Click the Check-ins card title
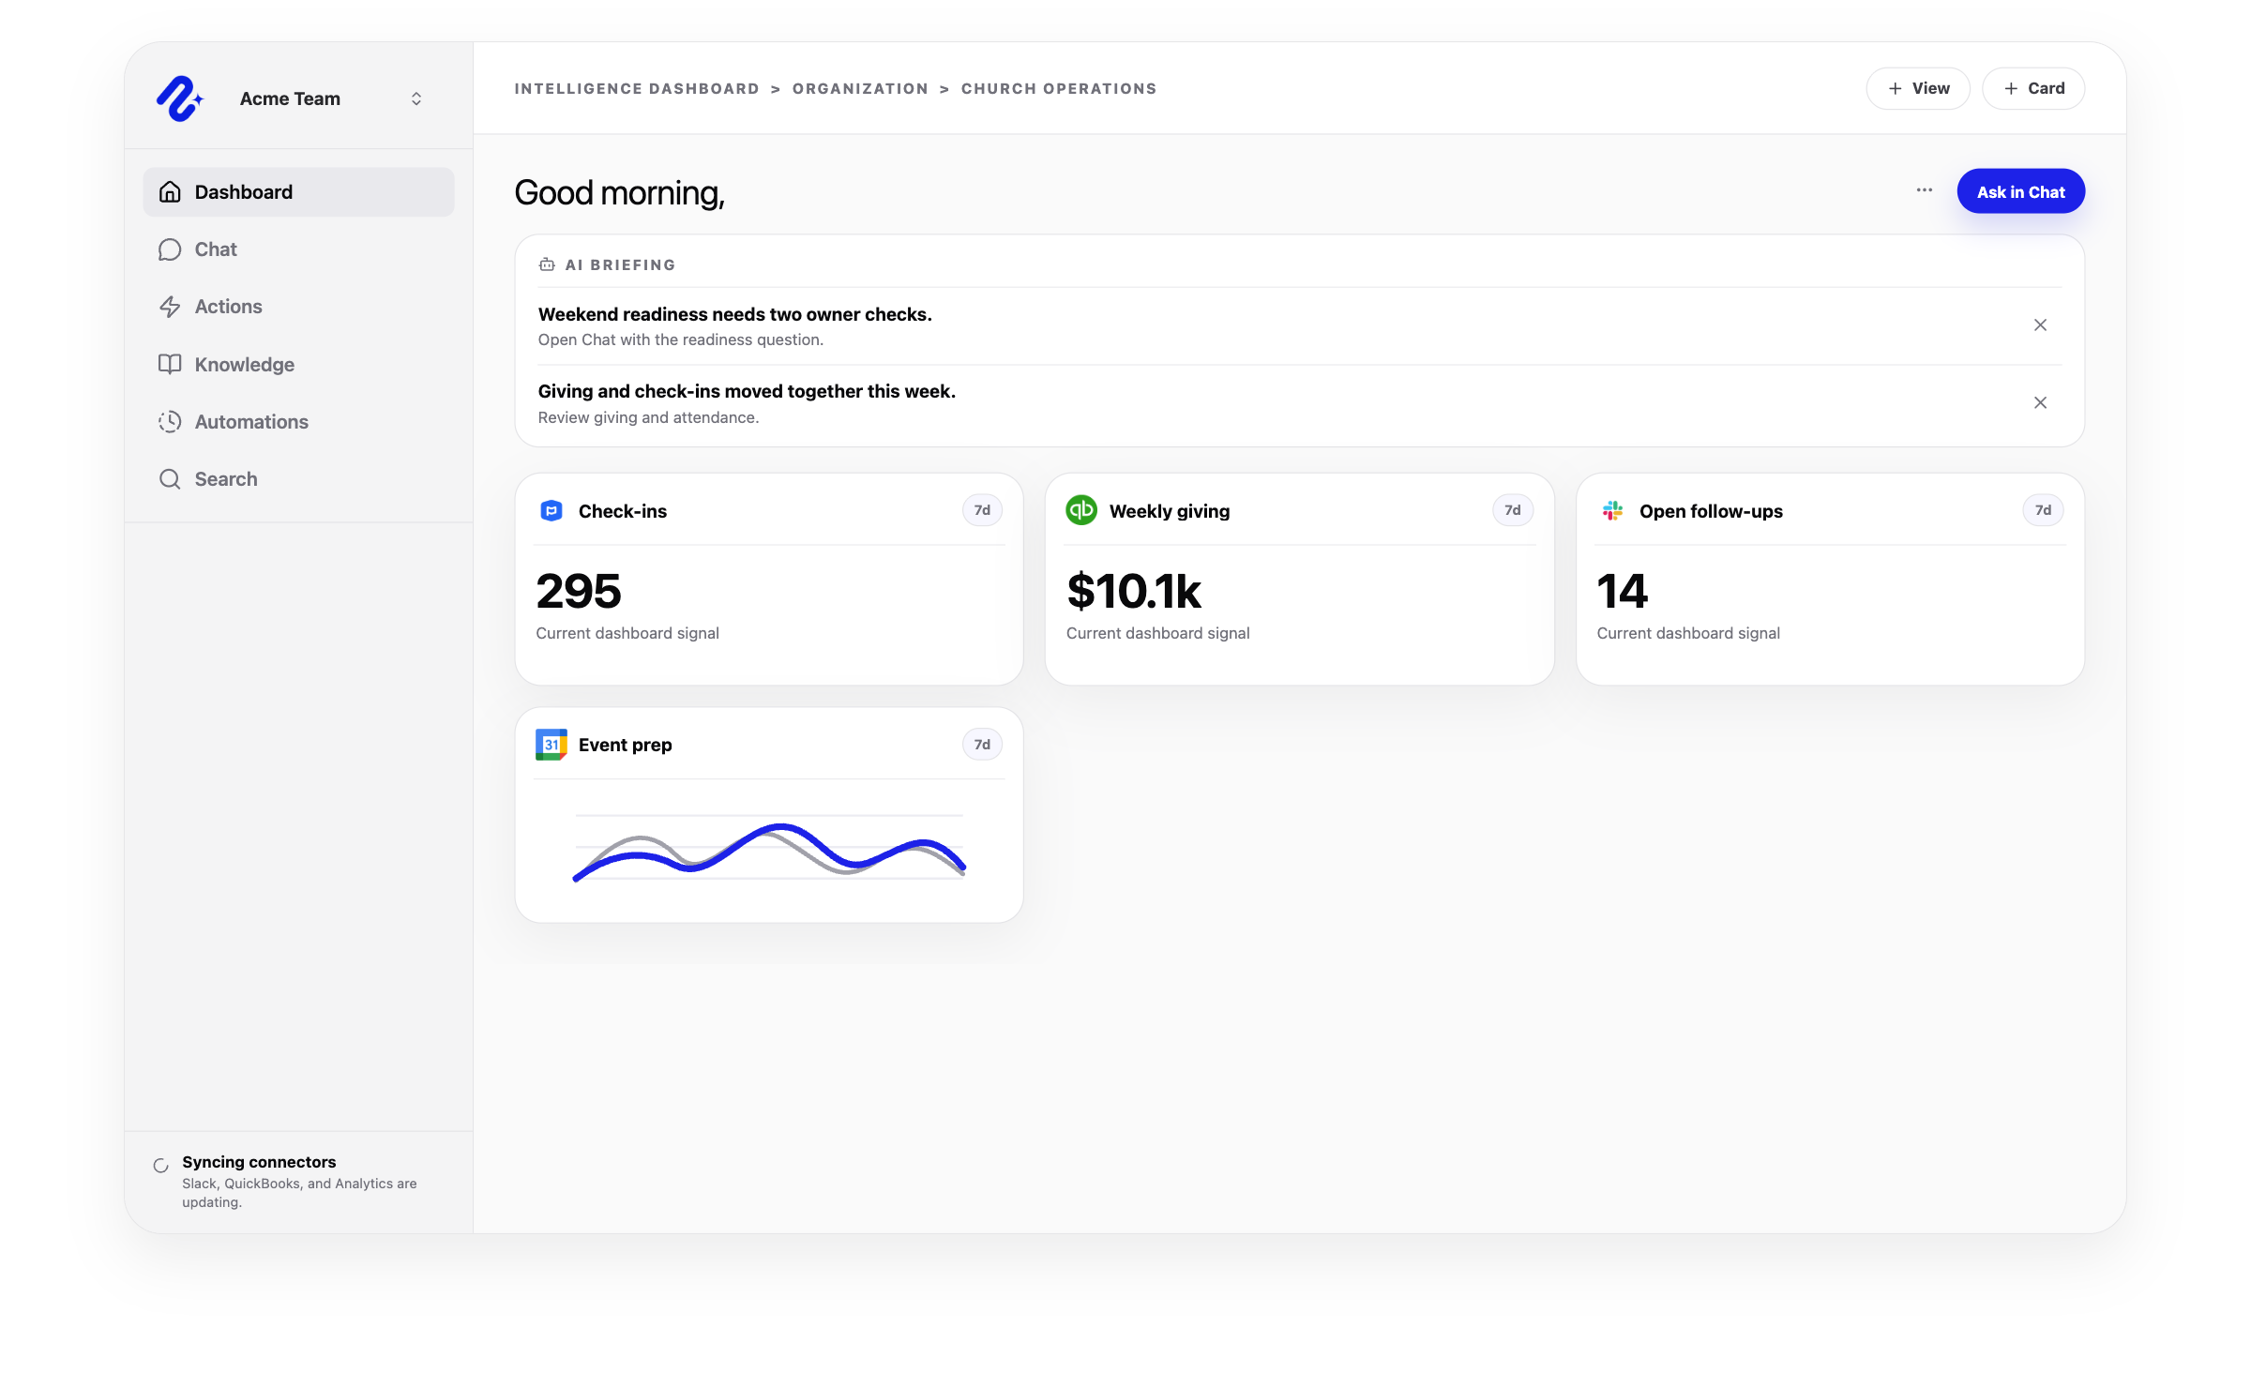Viewport: 2251px width, 1373px height. click(623, 511)
